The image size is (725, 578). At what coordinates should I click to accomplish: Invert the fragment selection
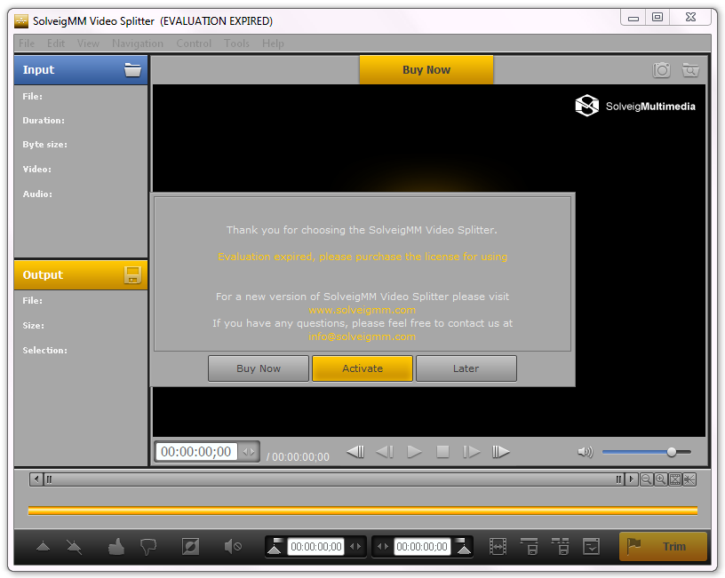[190, 547]
